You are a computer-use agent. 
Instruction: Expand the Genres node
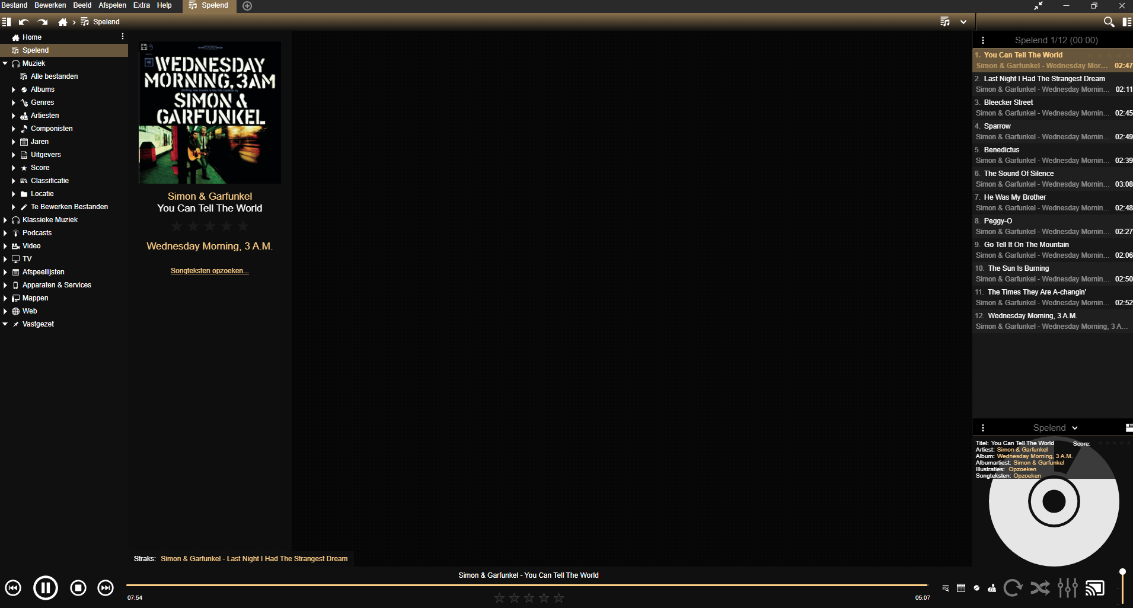click(14, 103)
